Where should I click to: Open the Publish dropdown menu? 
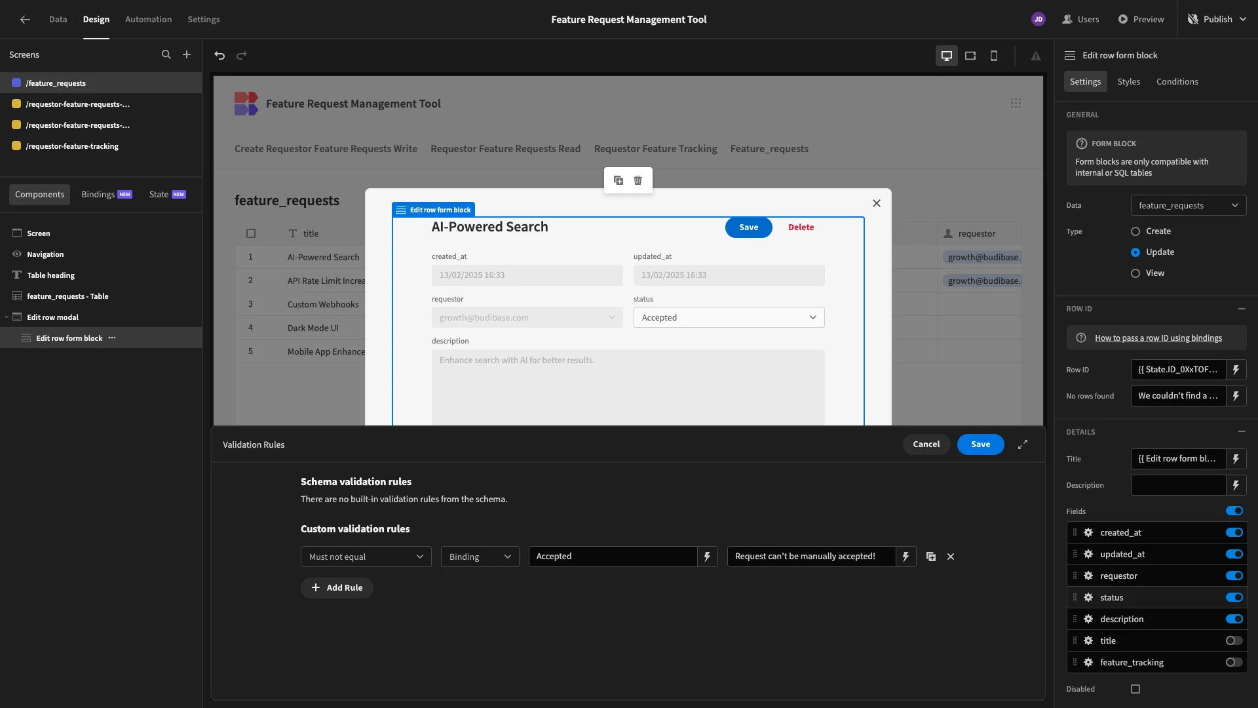(x=1216, y=19)
